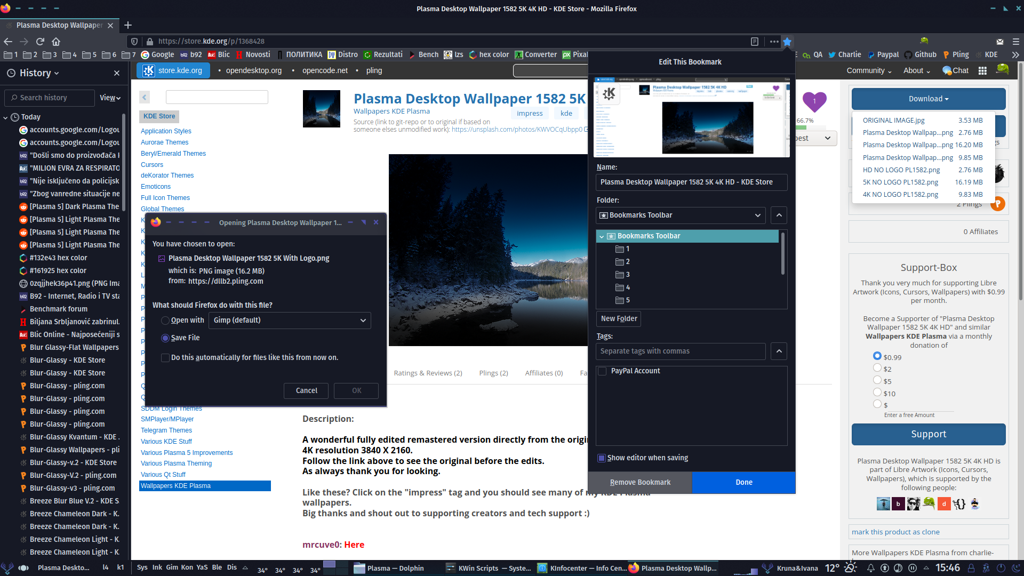Viewport: 1024px width, 576px height.
Task: Click the purple heart fan icon
Action: (814, 101)
